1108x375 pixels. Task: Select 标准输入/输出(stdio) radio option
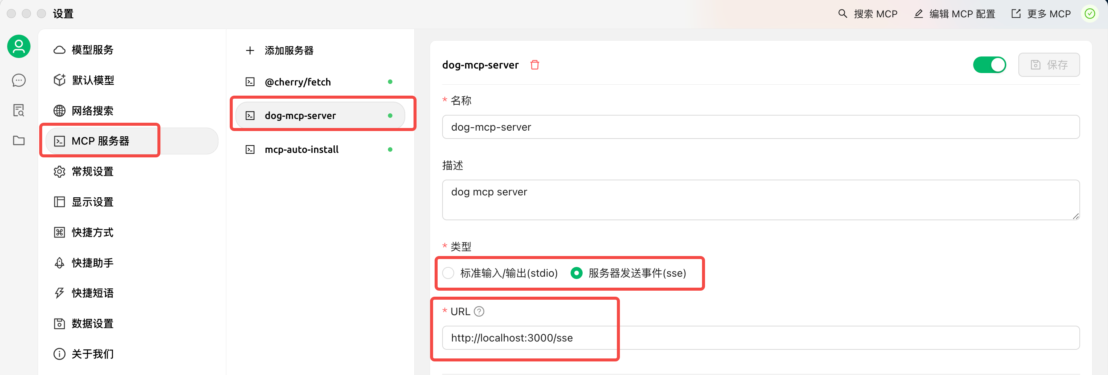pos(500,273)
